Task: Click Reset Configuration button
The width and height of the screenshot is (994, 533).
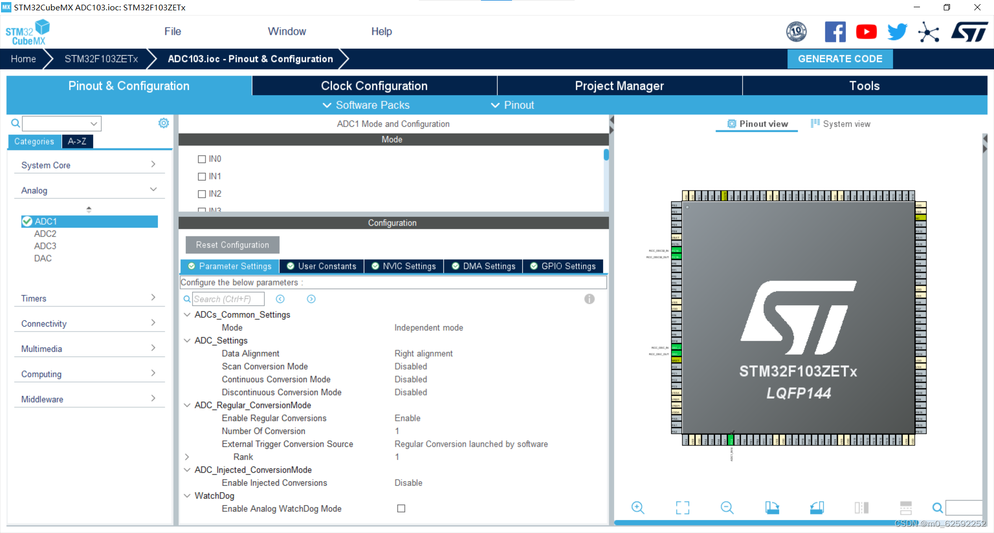Action: [x=232, y=245]
